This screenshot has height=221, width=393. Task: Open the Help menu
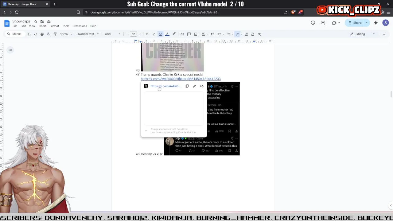pyautogui.click(x=93, y=26)
